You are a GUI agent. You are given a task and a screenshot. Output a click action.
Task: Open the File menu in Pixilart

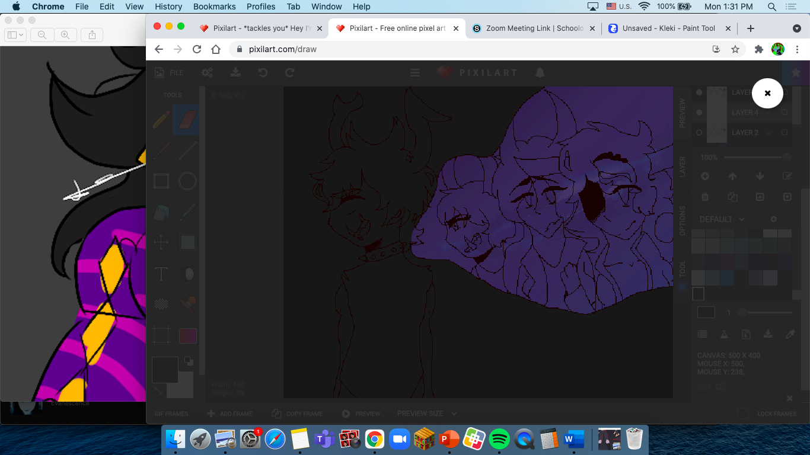(x=168, y=72)
